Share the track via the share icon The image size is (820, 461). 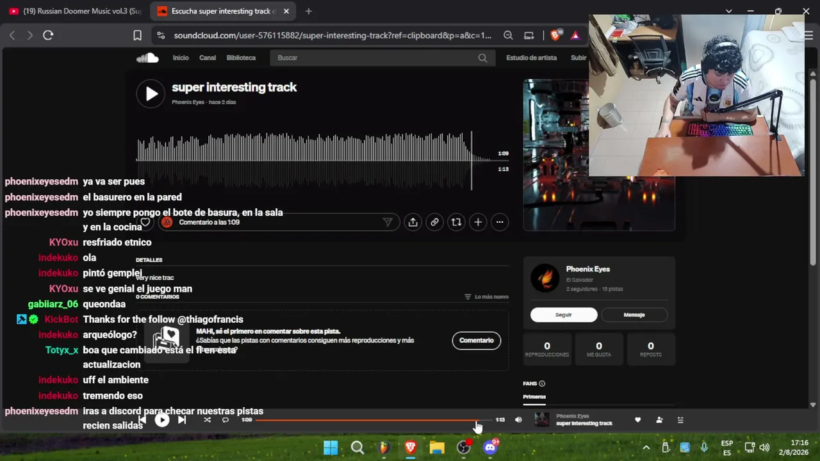click(x=413, y=222)
